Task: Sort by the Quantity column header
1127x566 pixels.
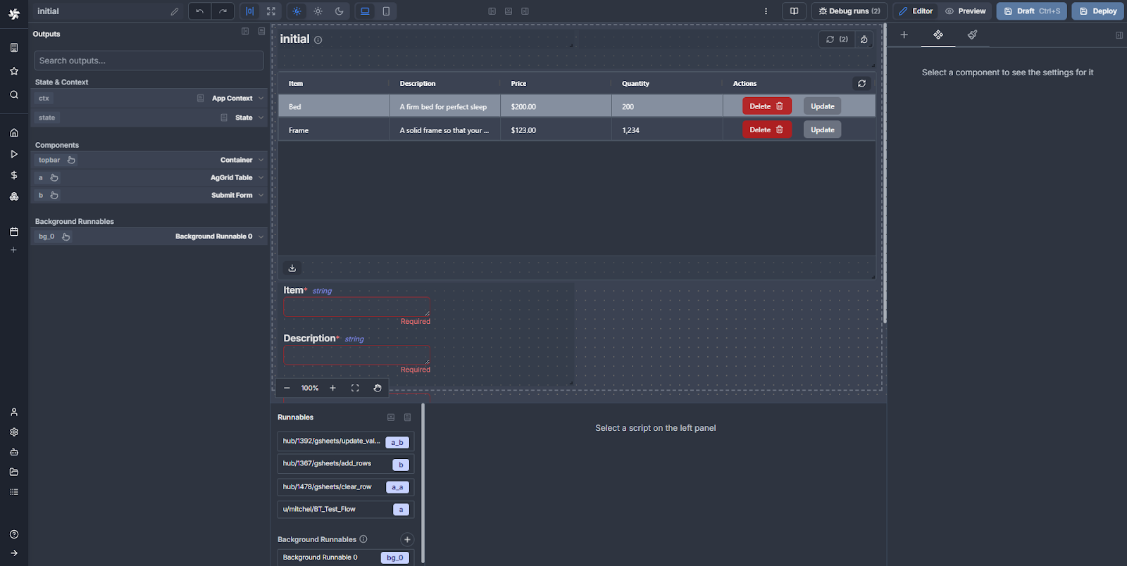Action: (x=635, y=83)
